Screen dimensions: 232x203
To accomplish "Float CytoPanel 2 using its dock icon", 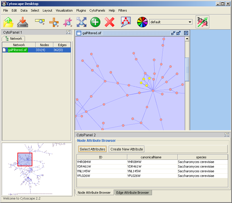I will 226,135.
